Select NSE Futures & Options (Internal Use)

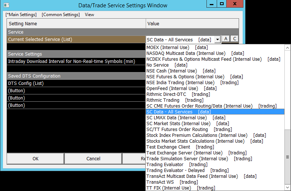(x=215, y=77)
